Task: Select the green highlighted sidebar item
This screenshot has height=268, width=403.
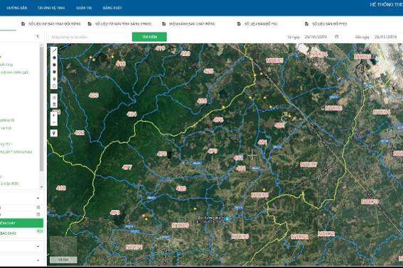Action: pos(21,223)
